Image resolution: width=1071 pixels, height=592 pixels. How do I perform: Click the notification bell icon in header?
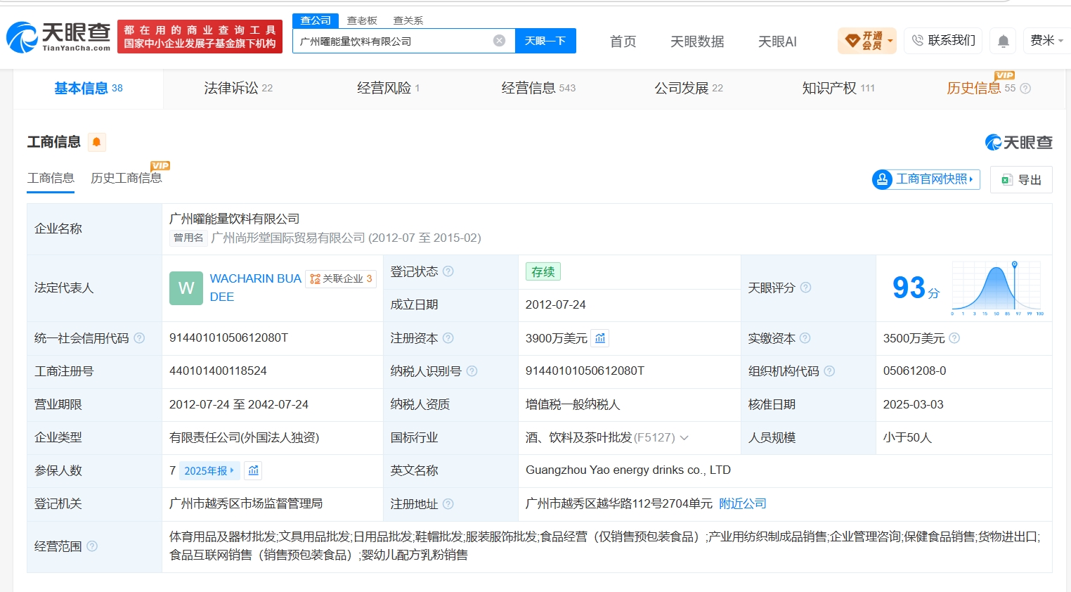tap(1004, 41)
